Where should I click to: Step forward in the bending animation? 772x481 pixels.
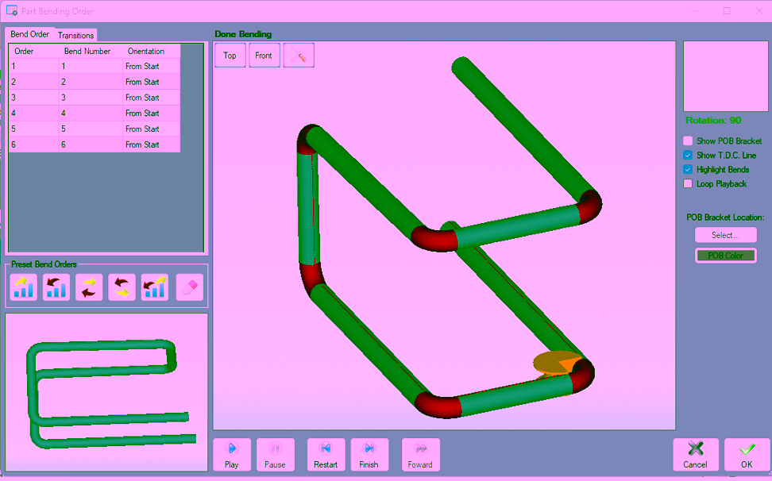click(x=420, y=455)
